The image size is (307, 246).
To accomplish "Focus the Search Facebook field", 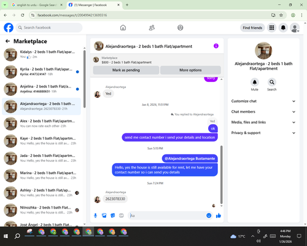I will pos(49,28).
